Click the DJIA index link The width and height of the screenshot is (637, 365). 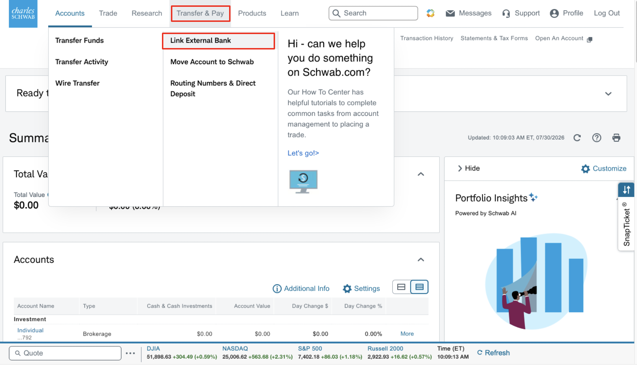point(153,349)
